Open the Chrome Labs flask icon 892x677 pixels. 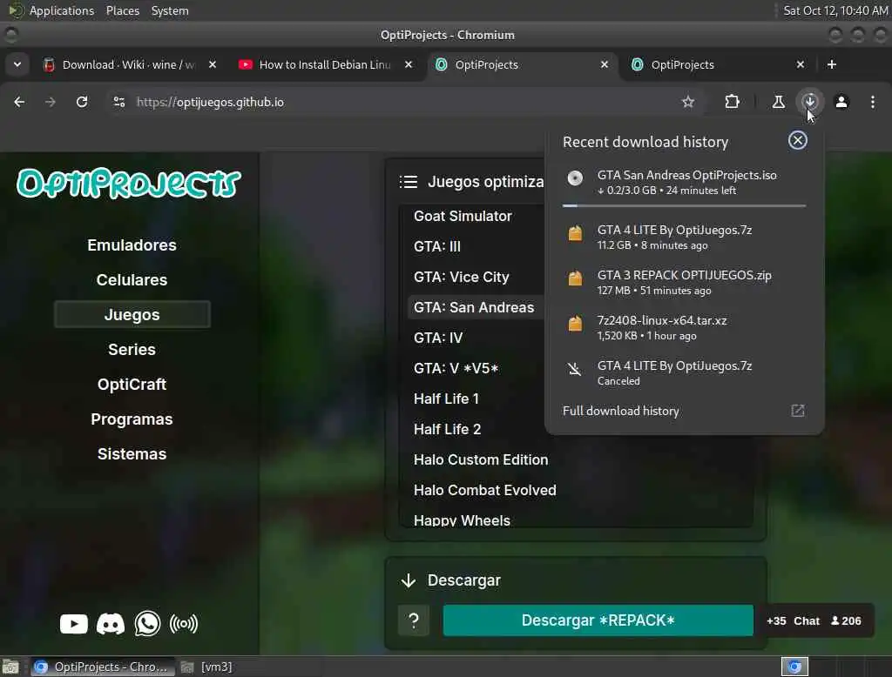coord(778,102)
